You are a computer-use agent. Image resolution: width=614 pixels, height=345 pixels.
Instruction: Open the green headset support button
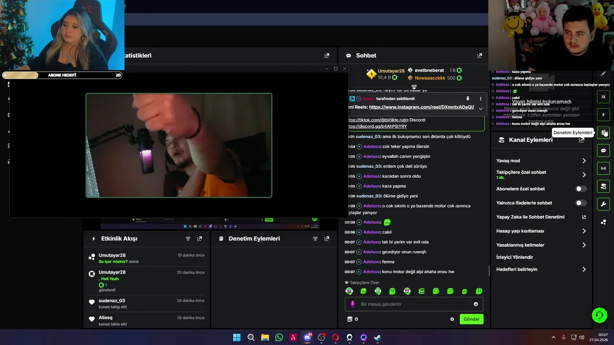click(x=599, y=315)
